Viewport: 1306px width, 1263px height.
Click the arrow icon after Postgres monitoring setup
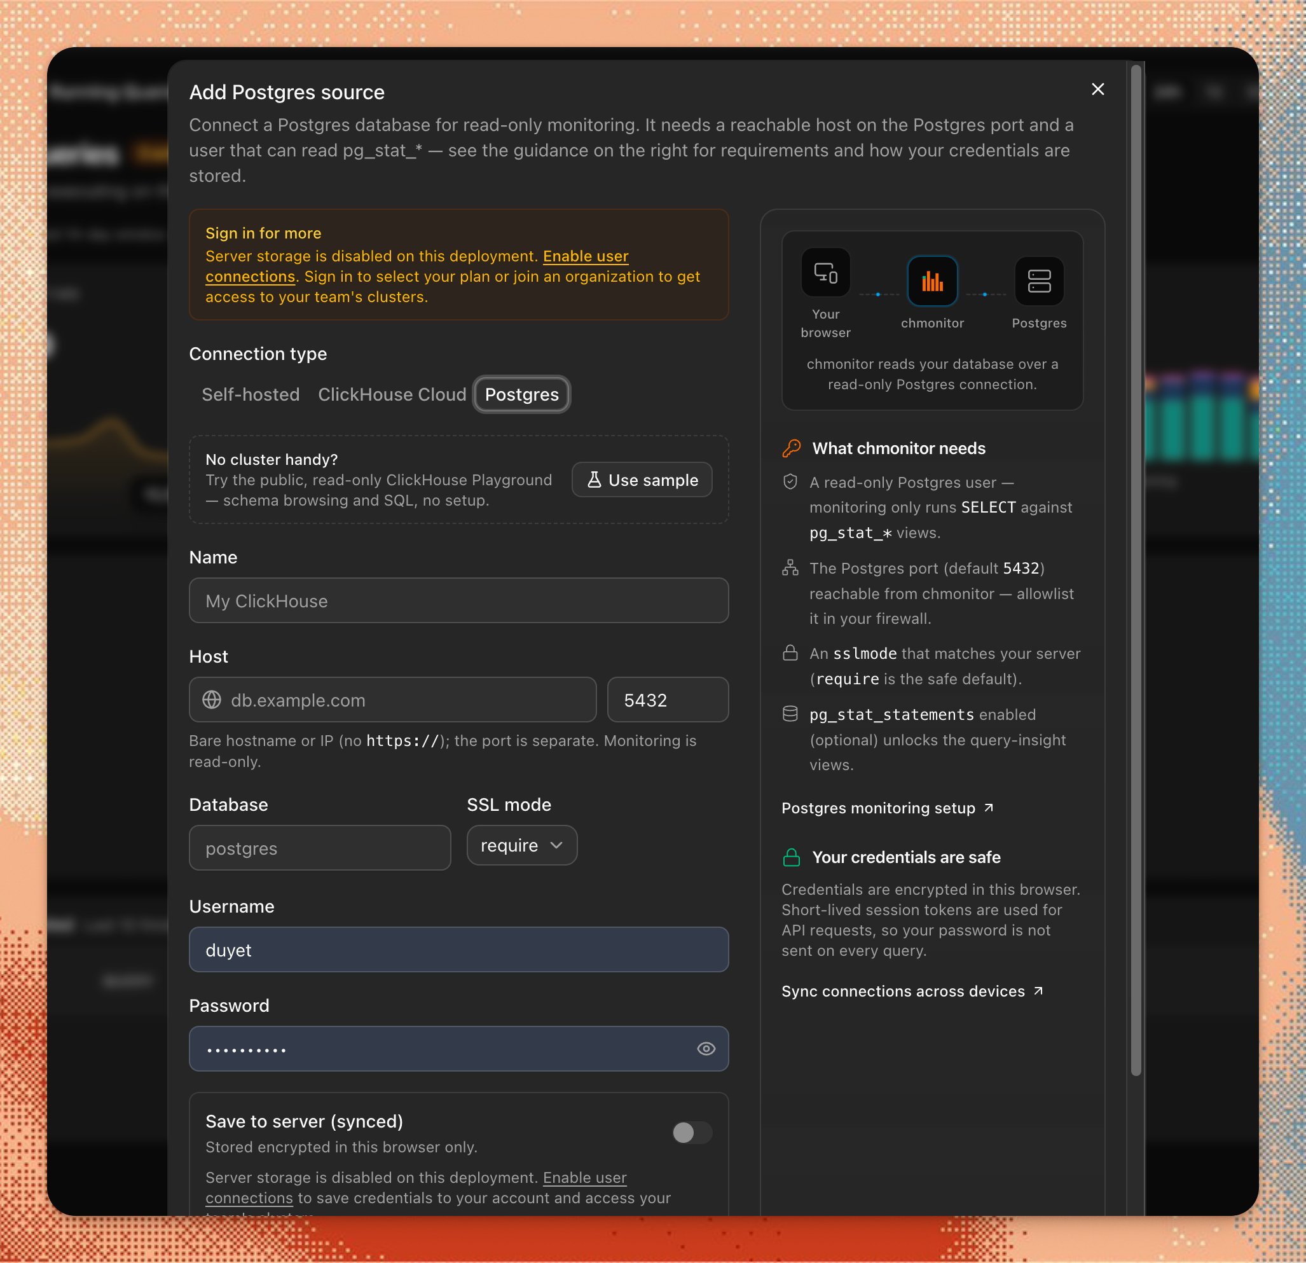tap(989, 808)
